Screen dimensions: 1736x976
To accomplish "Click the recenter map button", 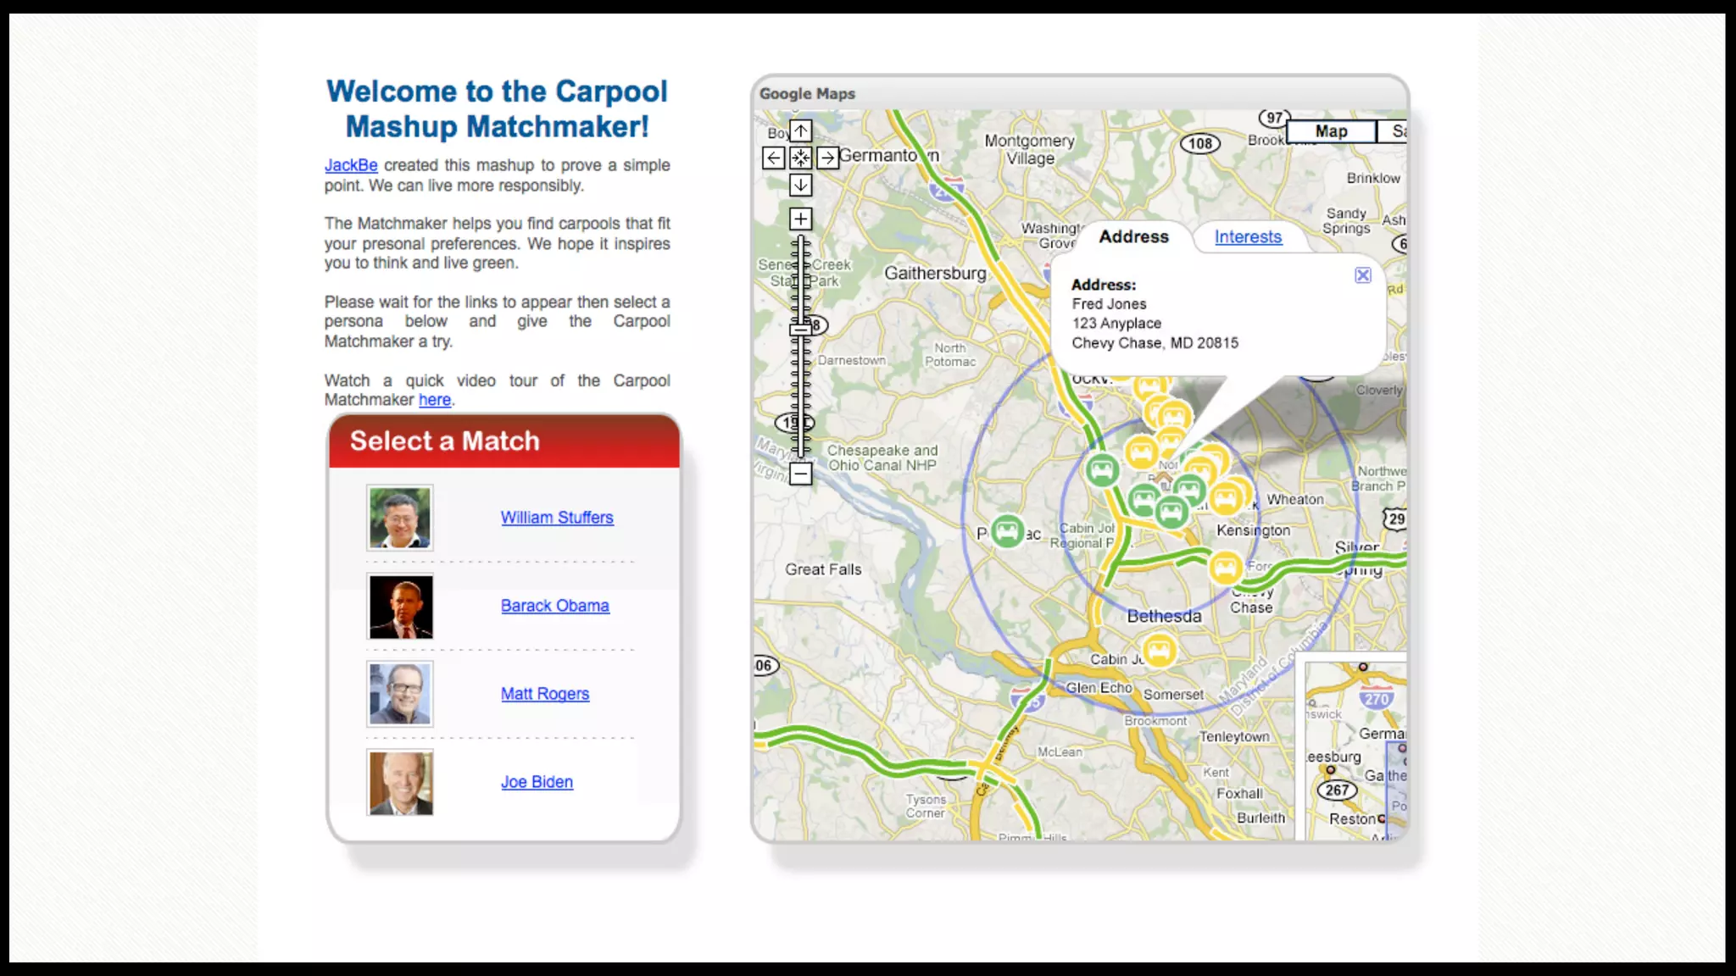I will click(800, 158).
